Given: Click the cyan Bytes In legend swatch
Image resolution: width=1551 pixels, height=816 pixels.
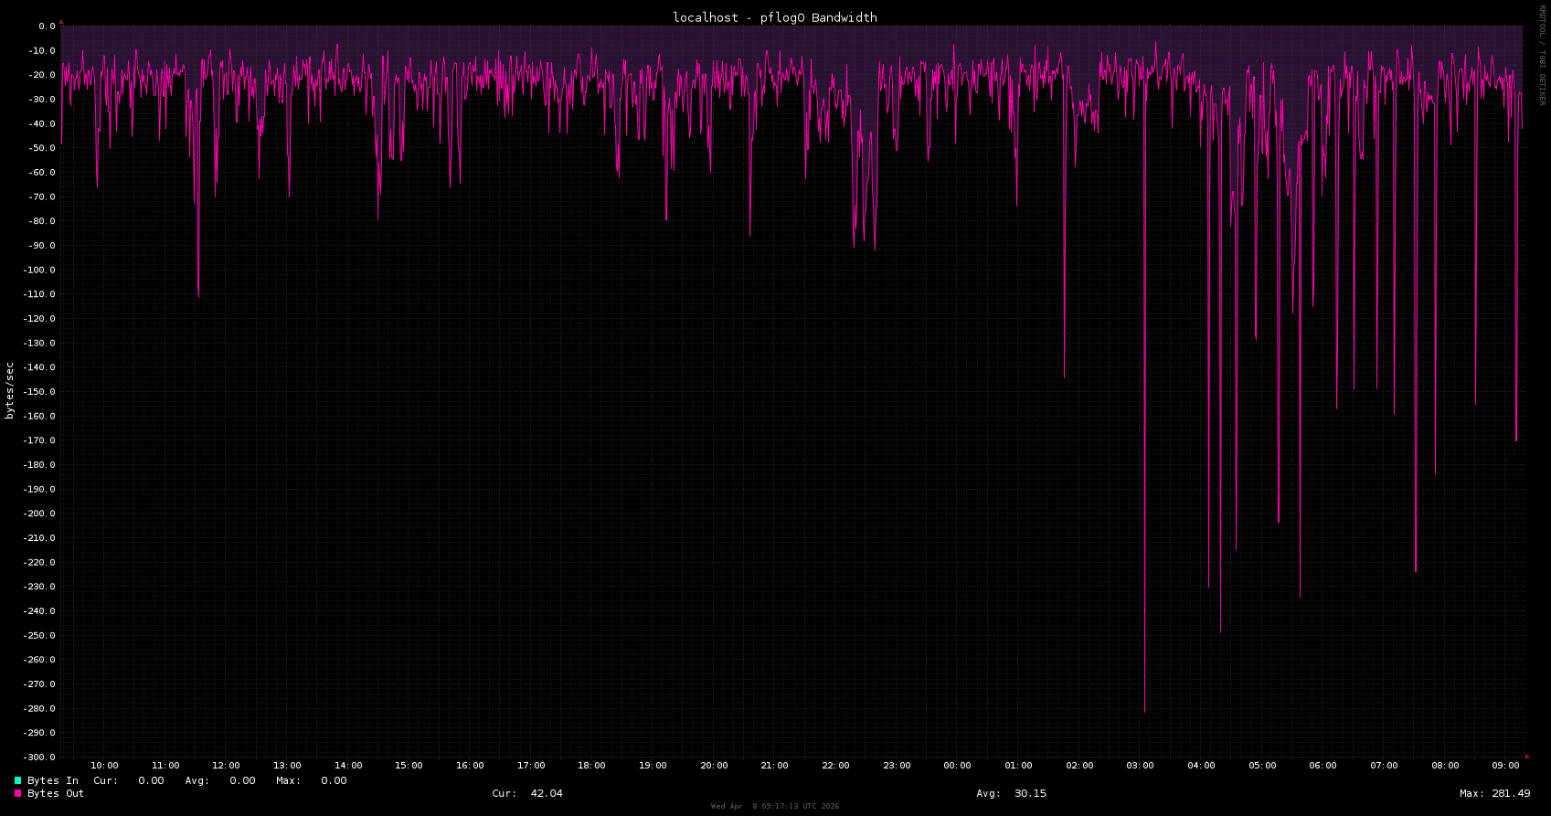Looking at the screenshot, I should pos(17,780).
